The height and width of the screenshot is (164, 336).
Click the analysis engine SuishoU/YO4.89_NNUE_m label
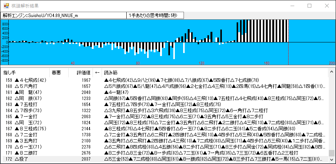[63, 16]
